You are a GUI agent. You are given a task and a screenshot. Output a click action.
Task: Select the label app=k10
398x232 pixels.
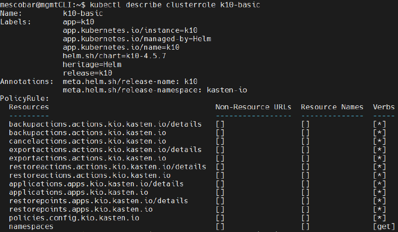click(79, 22)
